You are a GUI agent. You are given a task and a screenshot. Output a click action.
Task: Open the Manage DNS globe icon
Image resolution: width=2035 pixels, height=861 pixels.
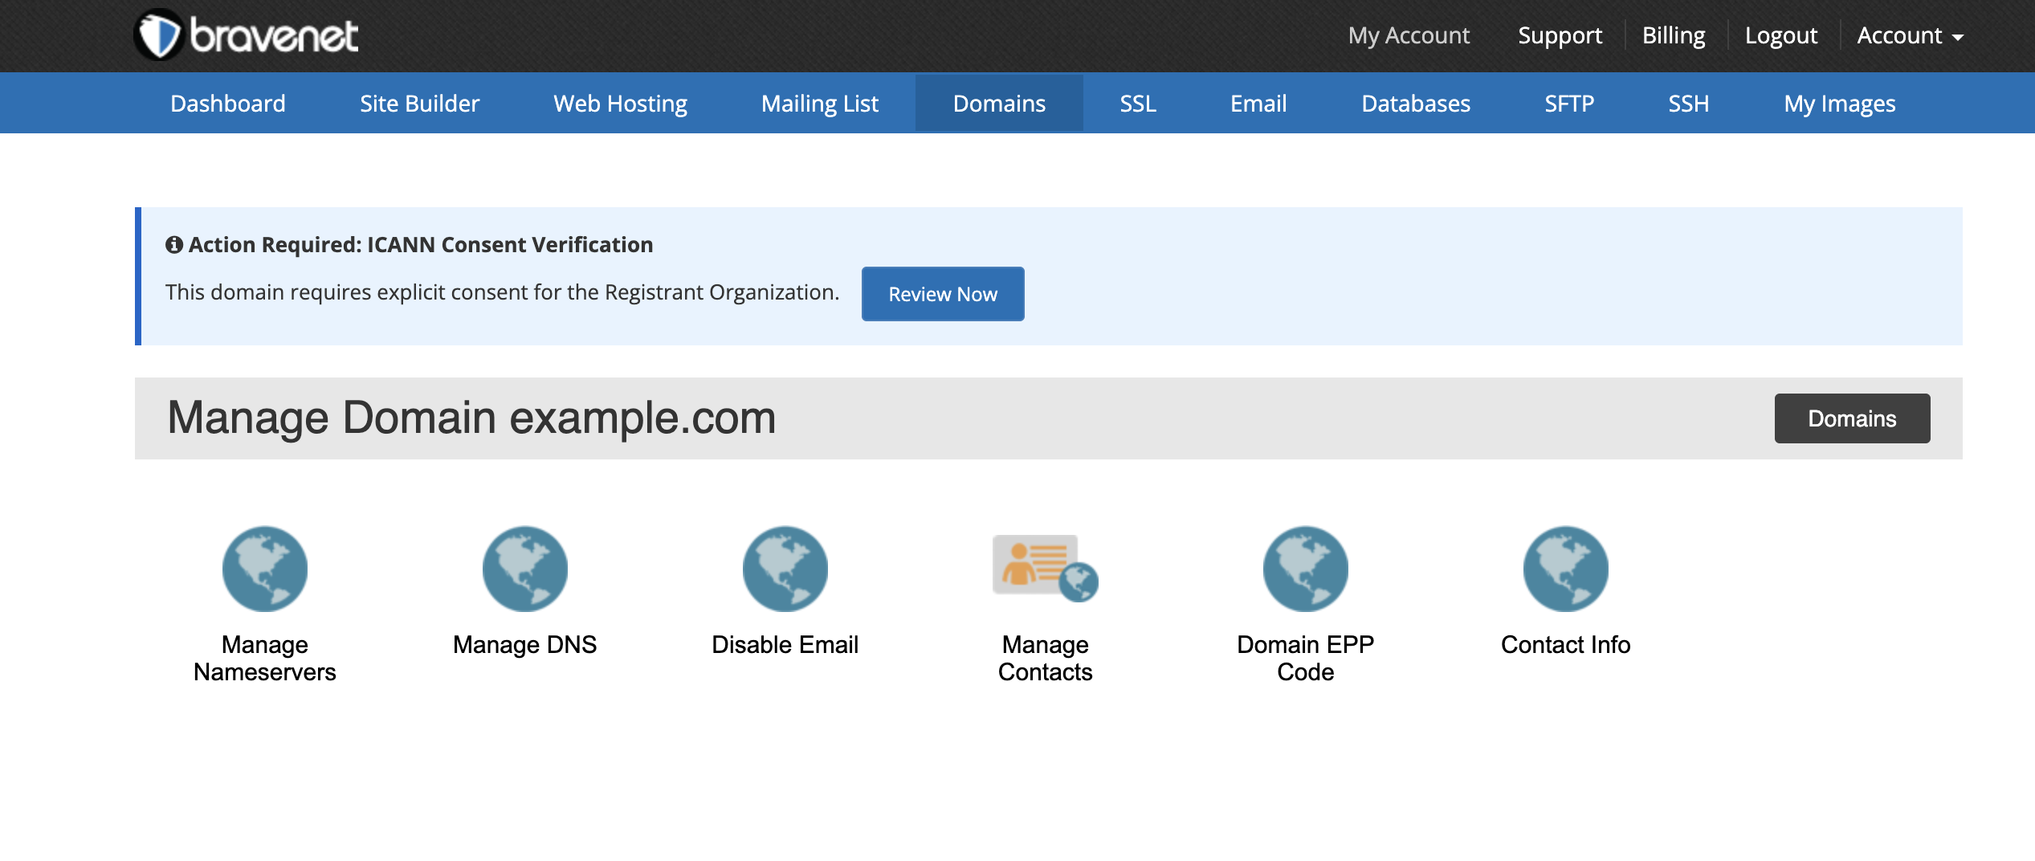[524, 569]
